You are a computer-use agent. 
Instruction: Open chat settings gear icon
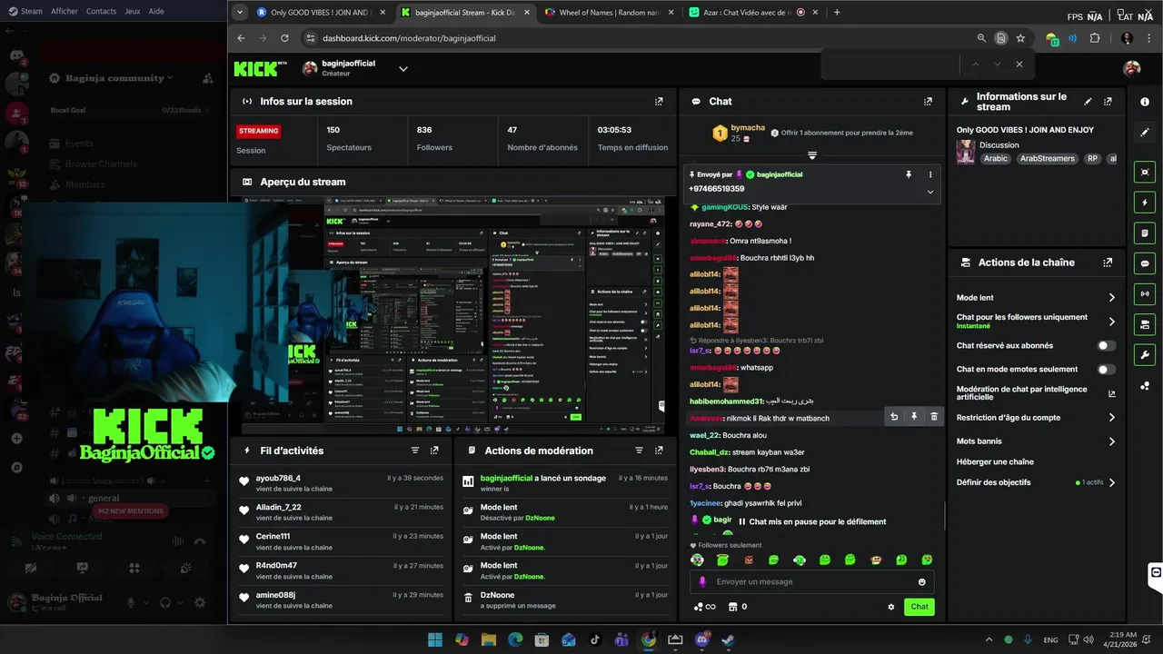[x=891, y=607]
